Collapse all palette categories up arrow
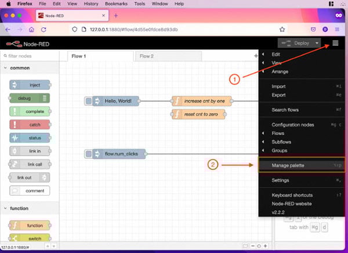This screenshot has height=253, width=348. coord(48,246)
